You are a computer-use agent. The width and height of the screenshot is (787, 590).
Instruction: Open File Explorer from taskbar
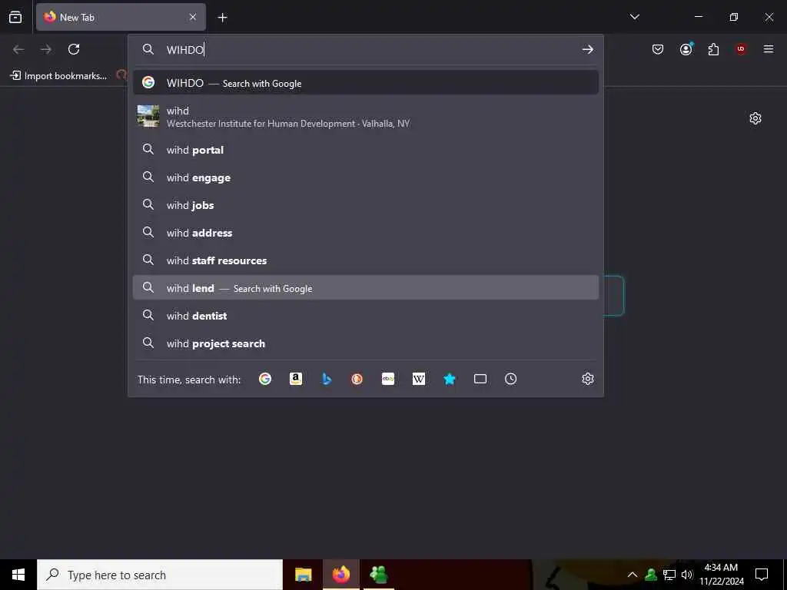pos(303,575)
